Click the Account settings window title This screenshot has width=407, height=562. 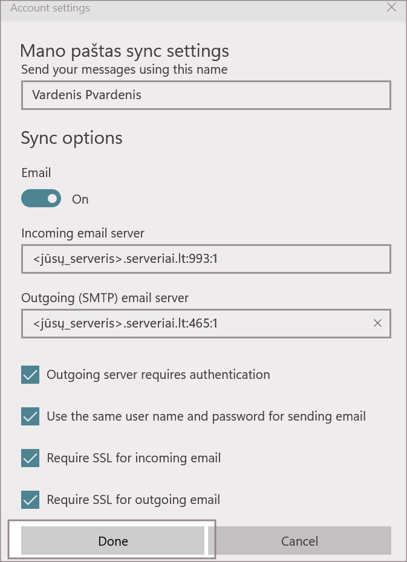50,8
